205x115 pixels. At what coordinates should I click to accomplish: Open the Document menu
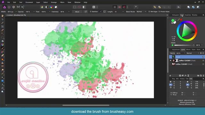click(x=29, y=2)
